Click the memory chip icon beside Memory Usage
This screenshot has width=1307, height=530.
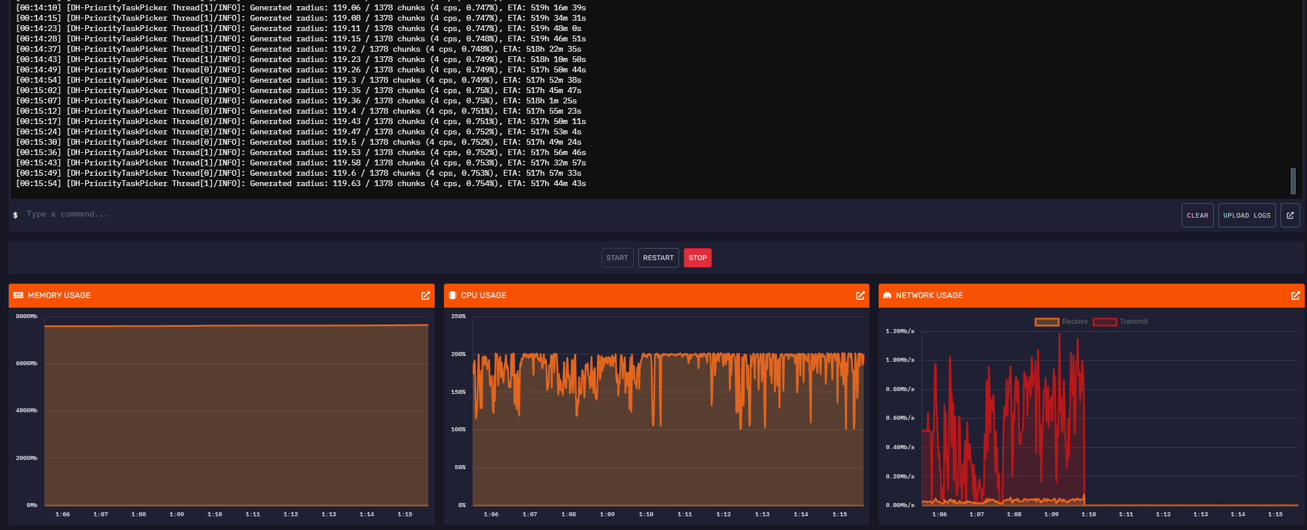[18, 295]
